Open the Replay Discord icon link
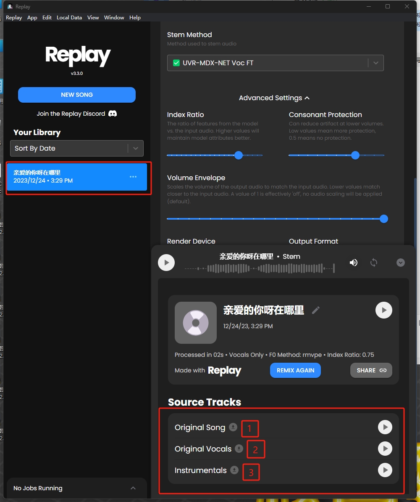Image resolution: width=420 pixels, height=502 pixels. (x=113, y=114)
